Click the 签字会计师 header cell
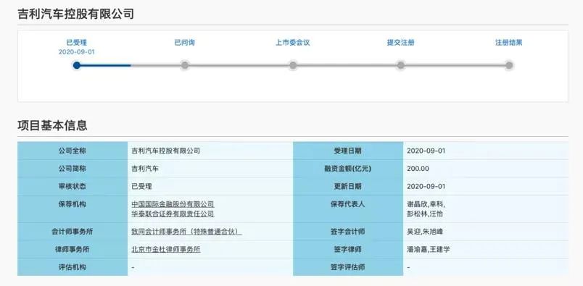This screenshot has width=583, height=286. 347,232
